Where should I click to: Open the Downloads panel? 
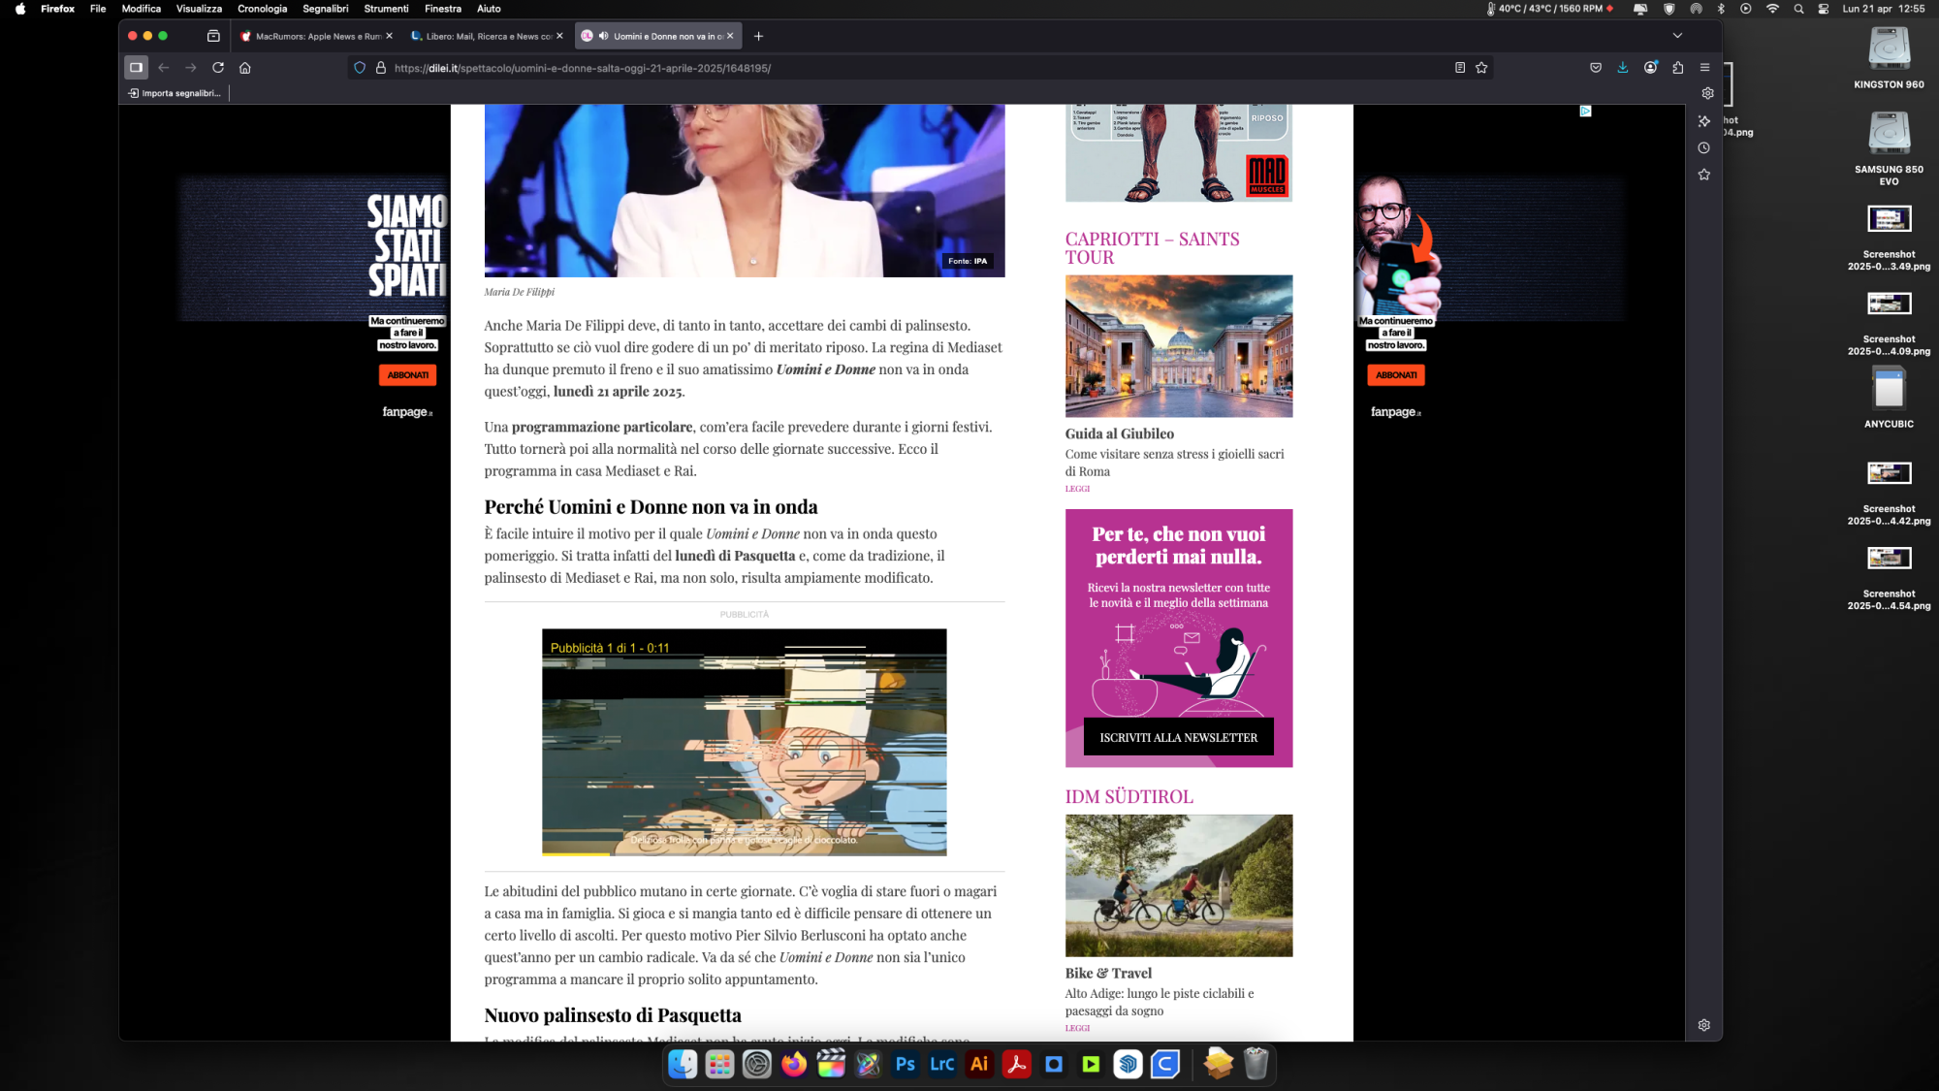click(x=1623, y=68)
